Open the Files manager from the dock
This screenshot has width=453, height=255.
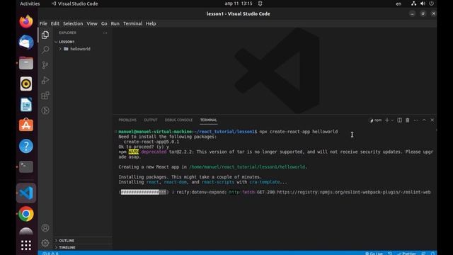(26, 63)
